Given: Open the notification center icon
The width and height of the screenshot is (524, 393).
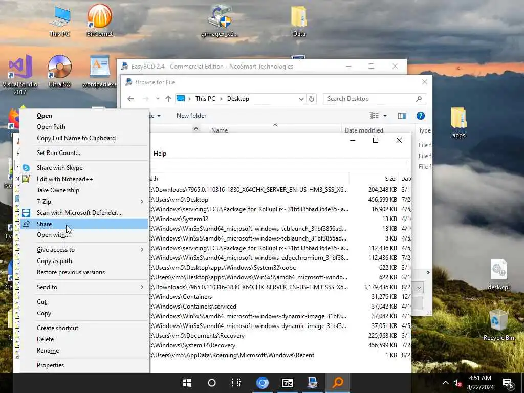Looking at the screenshot, I should [x=508, y=383].
